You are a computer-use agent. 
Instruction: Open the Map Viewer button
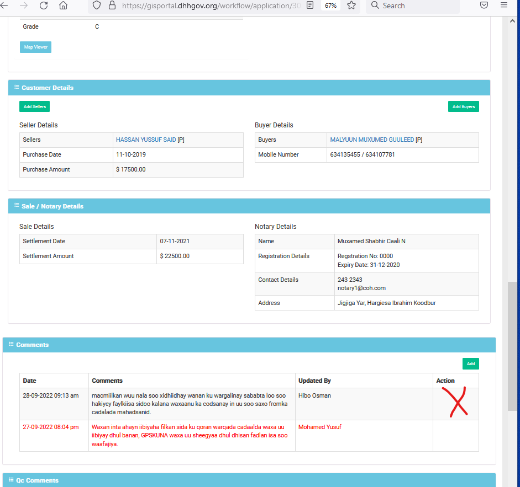click(35, 47)
